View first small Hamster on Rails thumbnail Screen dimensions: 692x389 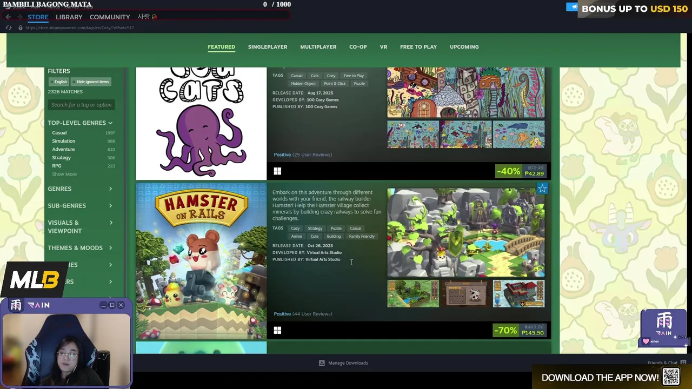pyautogui.click(x=413, y=294)
